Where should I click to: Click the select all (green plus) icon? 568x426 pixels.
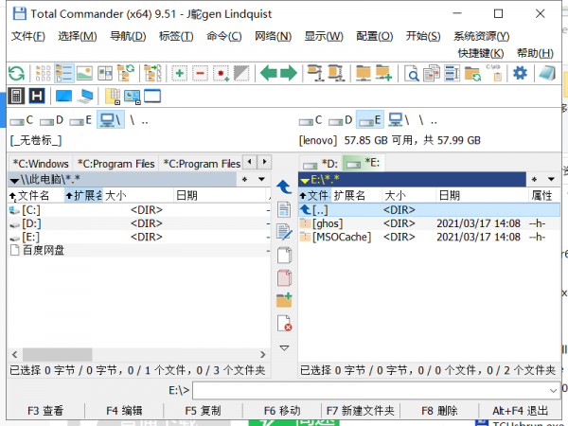tap(179, 74)
